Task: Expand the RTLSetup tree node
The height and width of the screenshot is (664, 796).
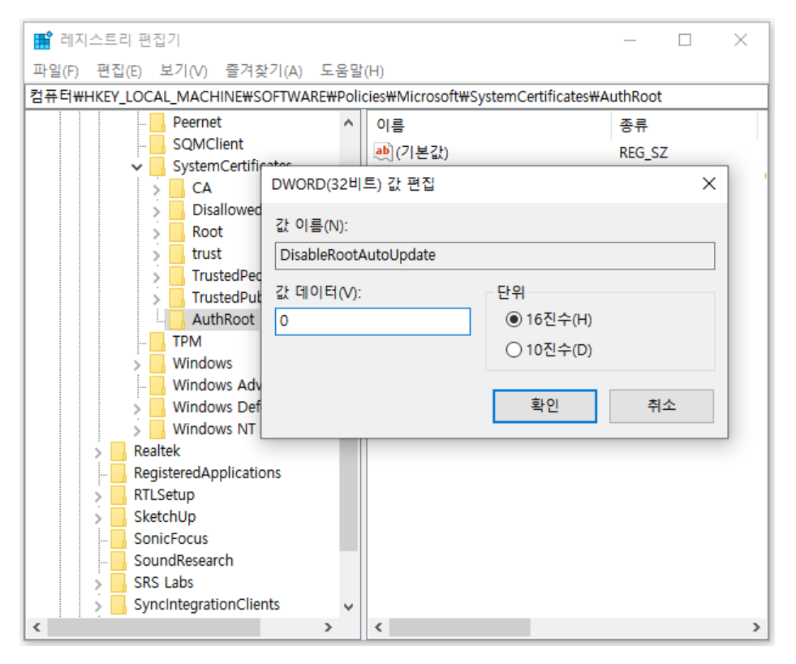Action: 98,496
